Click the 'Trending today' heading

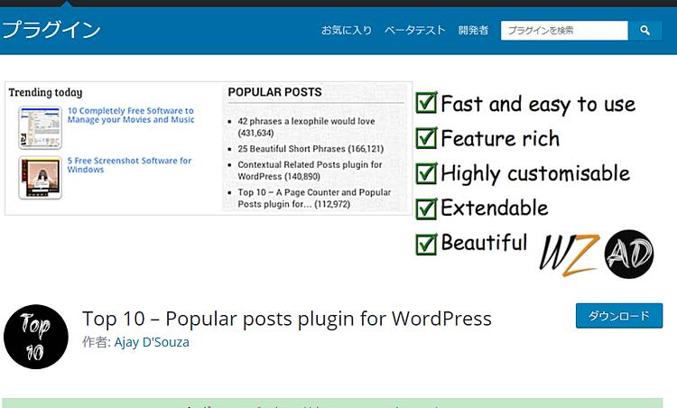tap(45, 92)
